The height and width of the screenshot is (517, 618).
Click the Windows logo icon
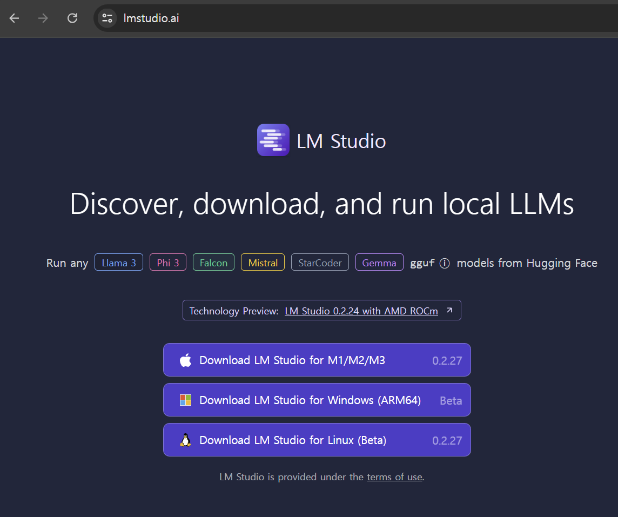click(186, 400)
